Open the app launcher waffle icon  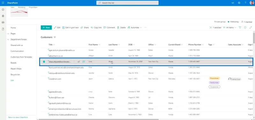(x=3, y=3)
